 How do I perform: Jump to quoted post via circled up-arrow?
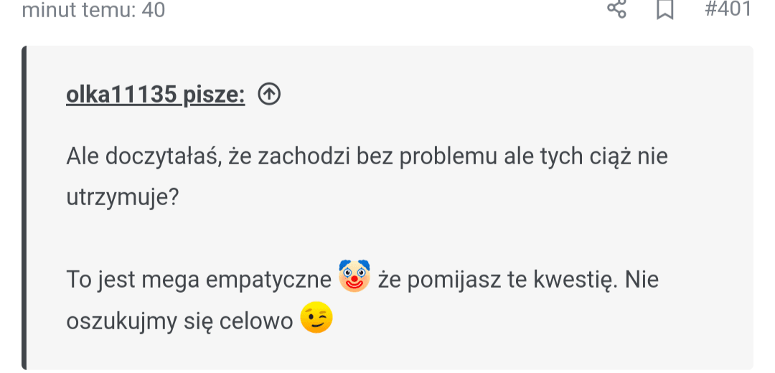(x=269, y=94)
